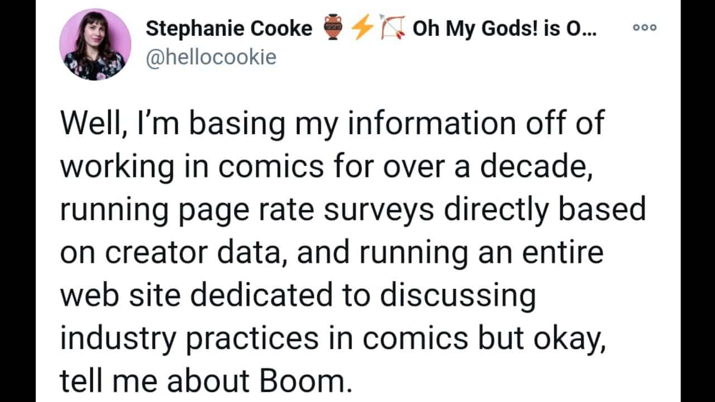Viewport: 715px width, 402px height.
Task: Click the truncated "Oh My Gods! is O..." text
Action: pos(504,28)
